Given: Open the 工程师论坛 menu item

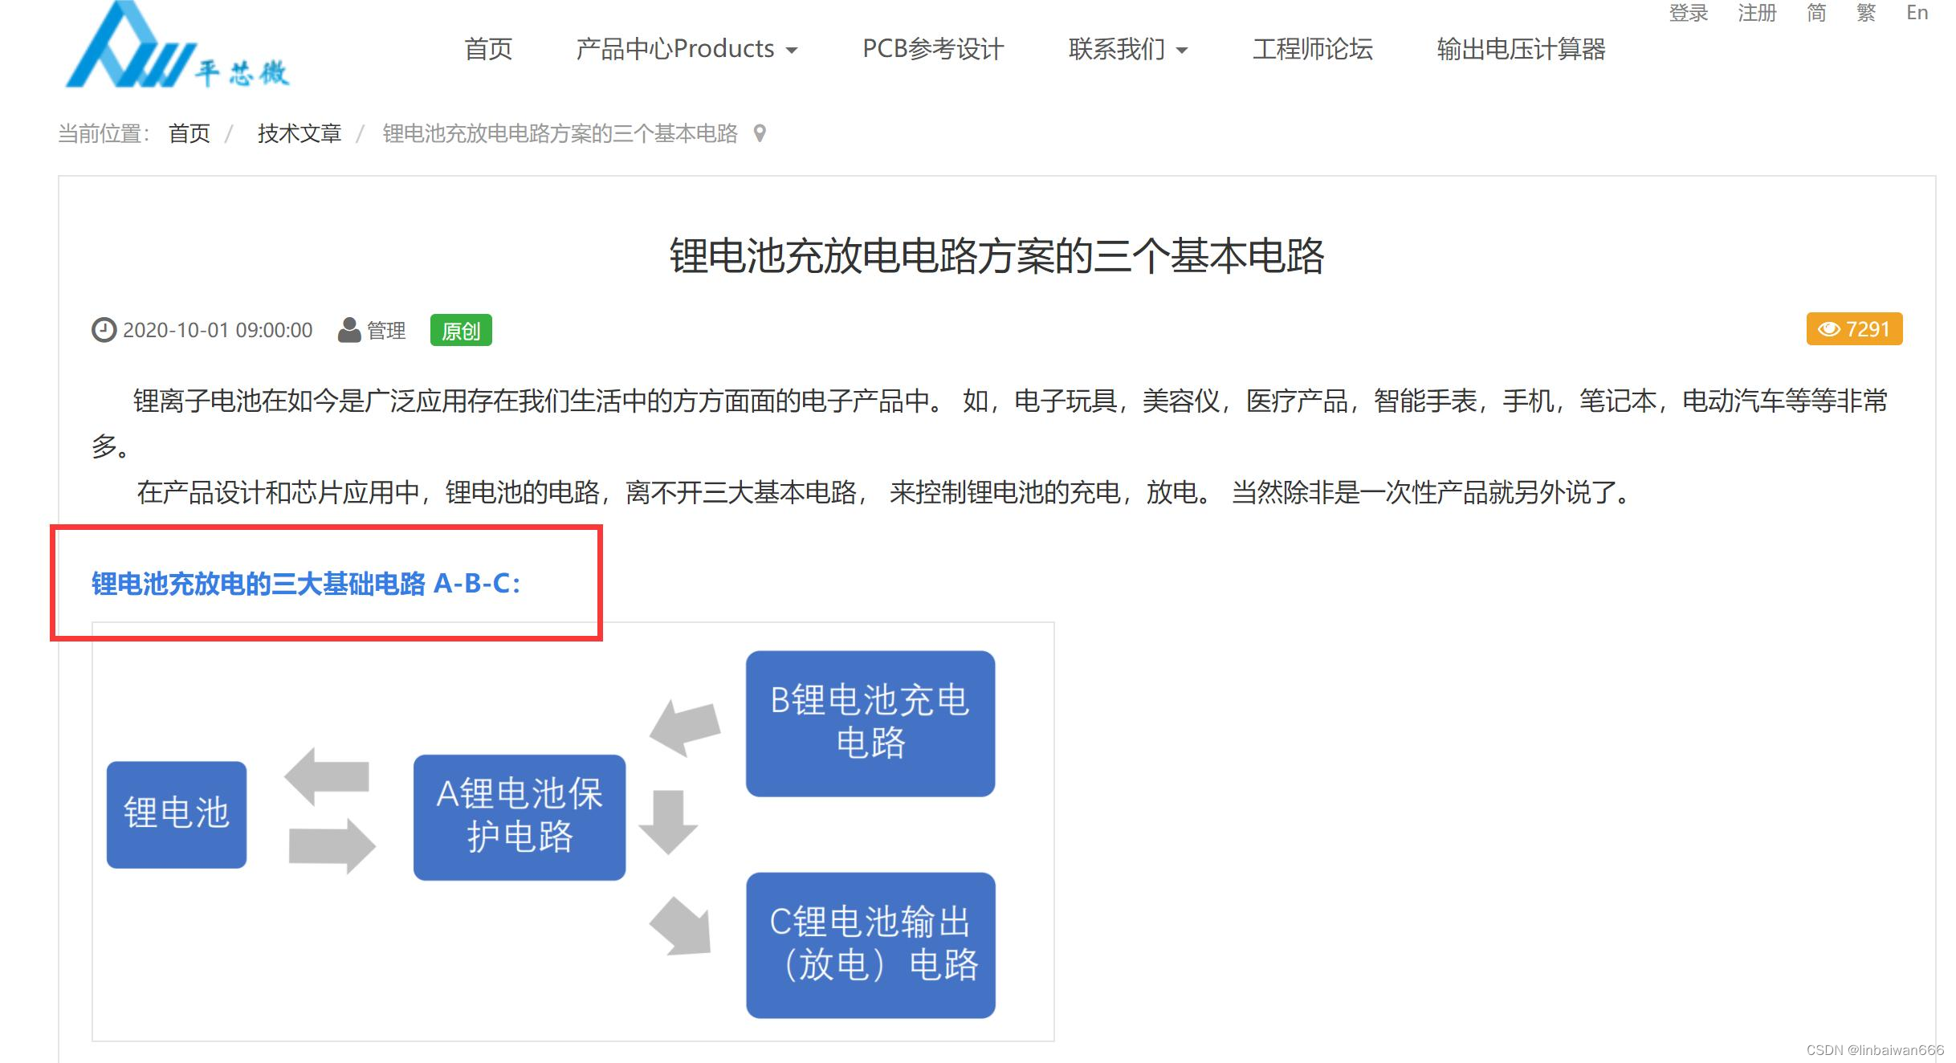Looking at the screenshot, I should pos(1312,49).
